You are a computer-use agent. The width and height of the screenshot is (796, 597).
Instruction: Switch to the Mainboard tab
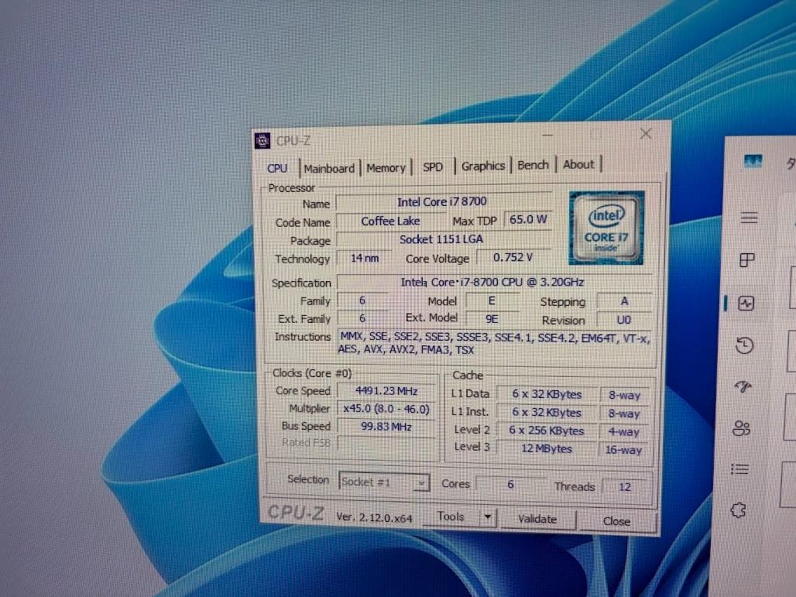click(329, 169)
